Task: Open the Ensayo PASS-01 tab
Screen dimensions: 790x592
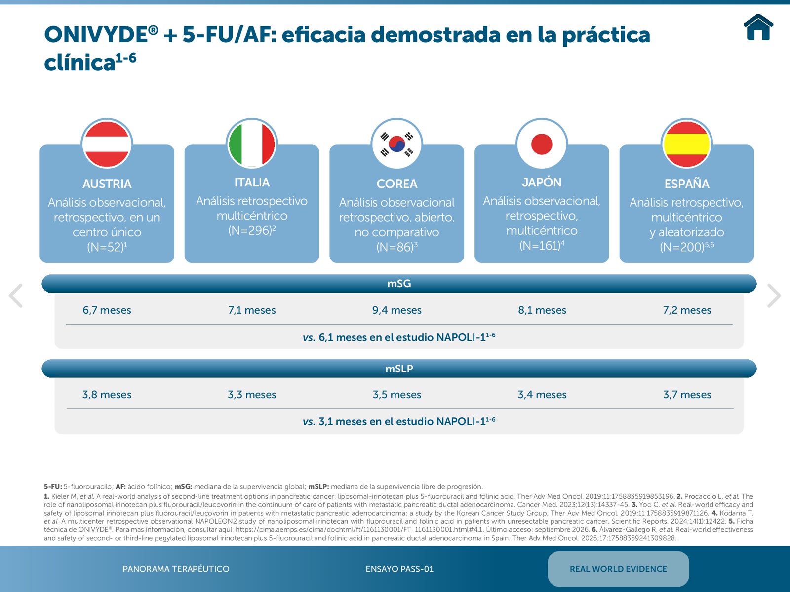Action: 399,569
